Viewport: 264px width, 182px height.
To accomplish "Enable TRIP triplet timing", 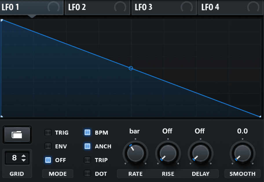I will point(87,160).
